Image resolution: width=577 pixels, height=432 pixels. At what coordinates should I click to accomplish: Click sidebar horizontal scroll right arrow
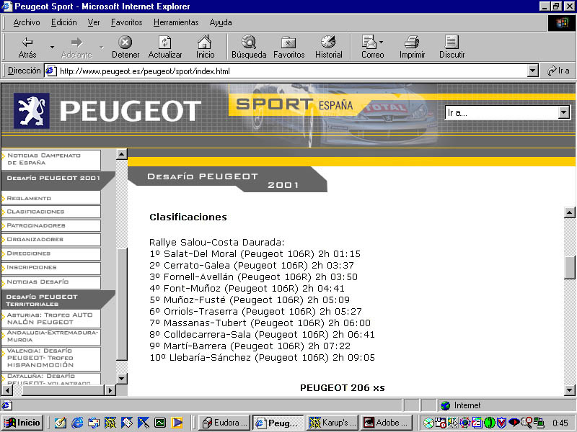[x=110, y=390]
